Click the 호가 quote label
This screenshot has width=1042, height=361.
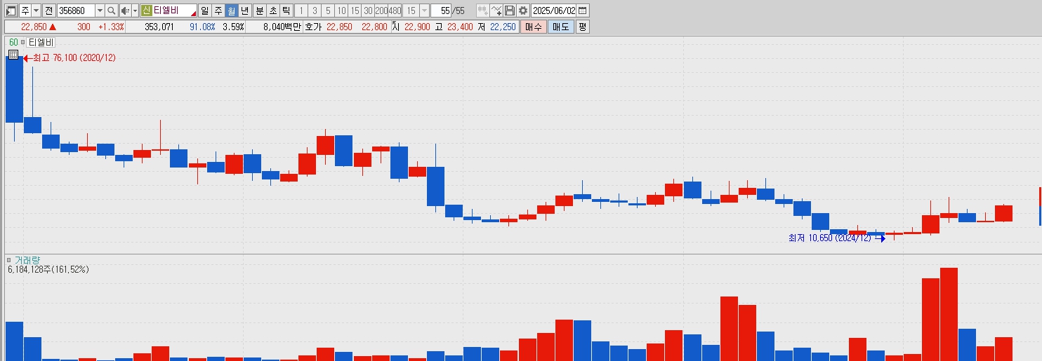(313, 27)
